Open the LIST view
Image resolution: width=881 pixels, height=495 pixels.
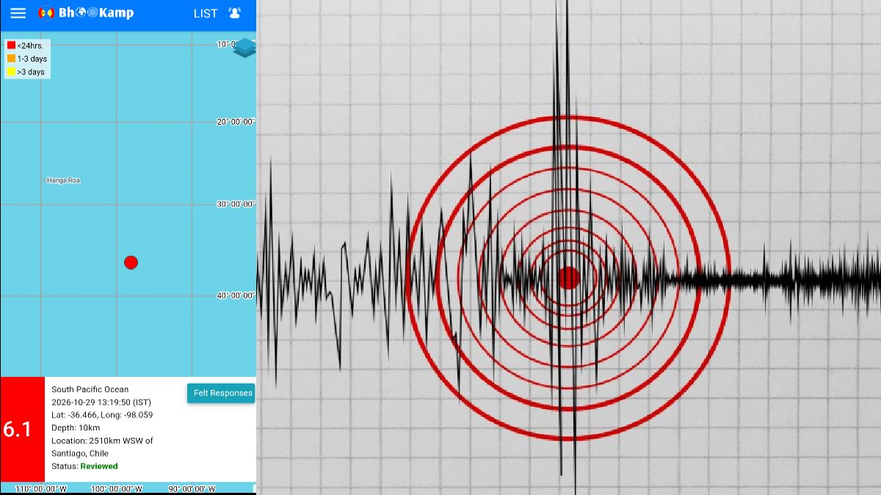pos(206,13)
